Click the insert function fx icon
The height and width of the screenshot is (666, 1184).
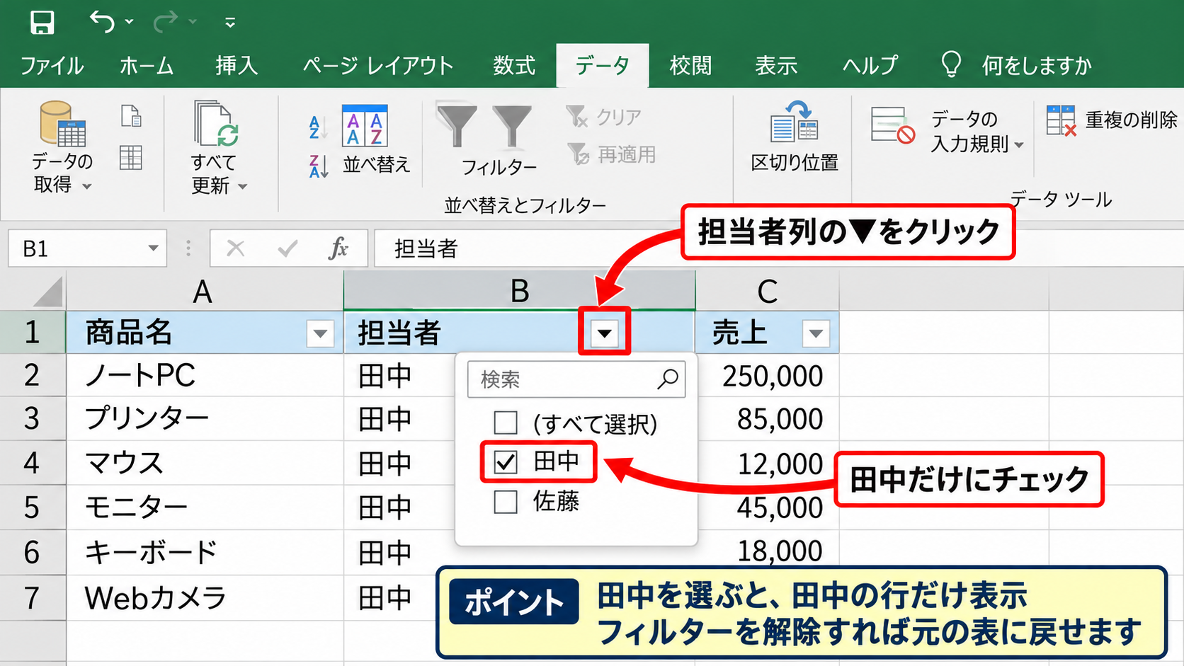(x=338, y=248)
